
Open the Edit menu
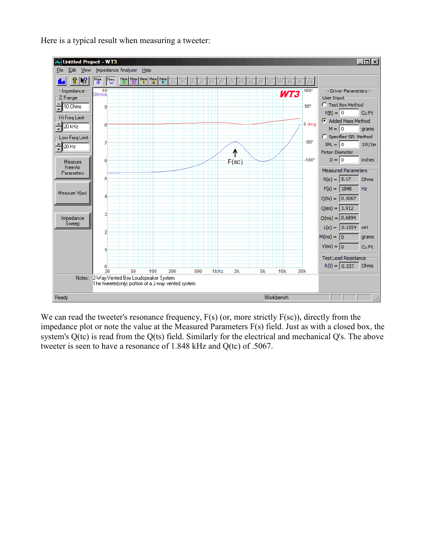[72, 70]
